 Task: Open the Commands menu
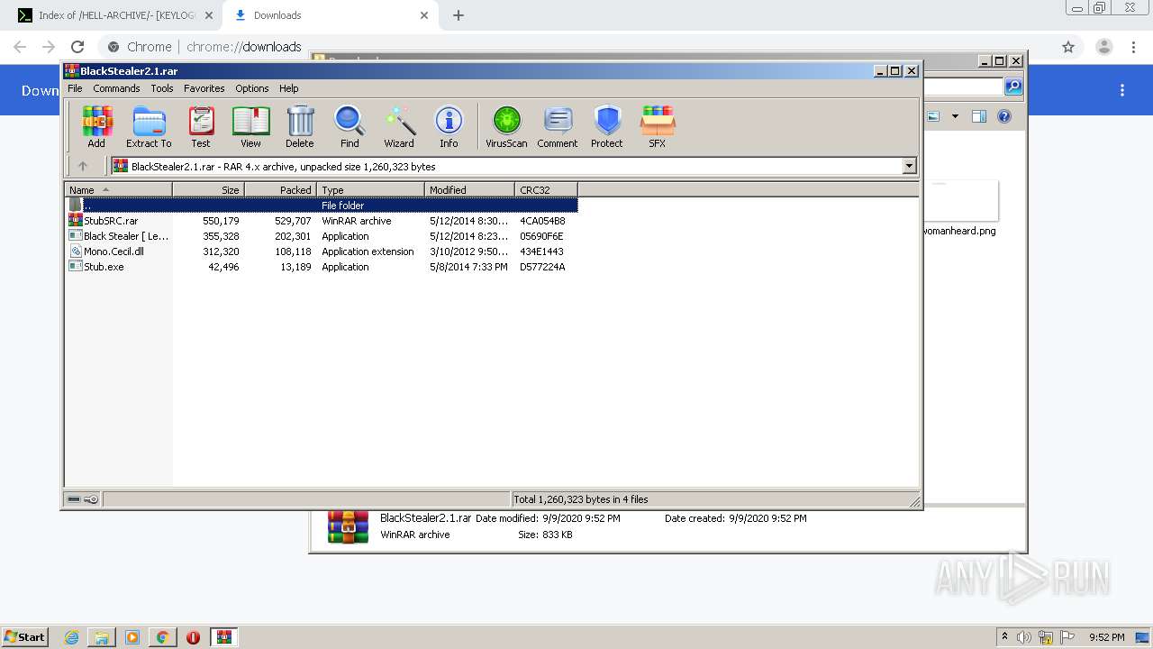[x=116, y=88]
